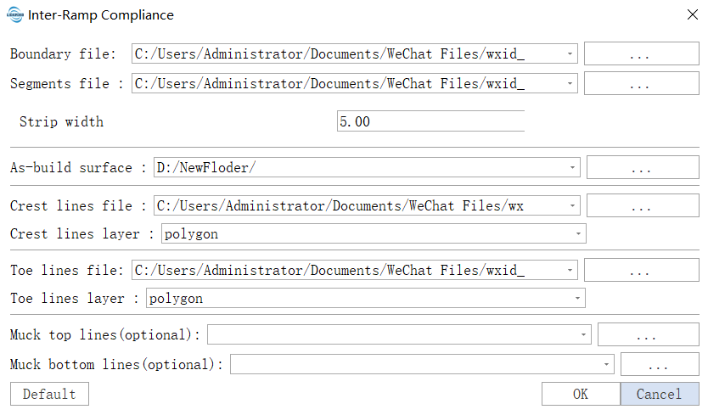Browse for the Segments file

tap(640, 84)
